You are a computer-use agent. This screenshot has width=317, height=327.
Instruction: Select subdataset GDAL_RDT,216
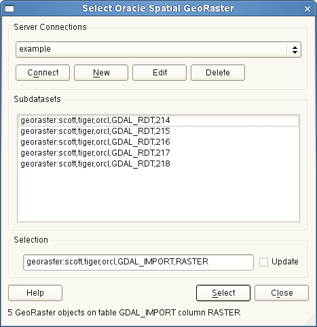158,142
